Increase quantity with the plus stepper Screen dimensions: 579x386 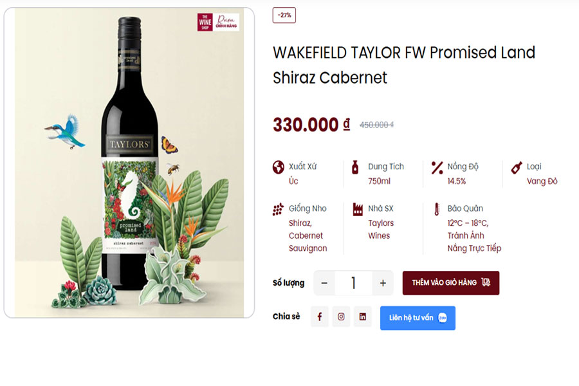[383, 283]
